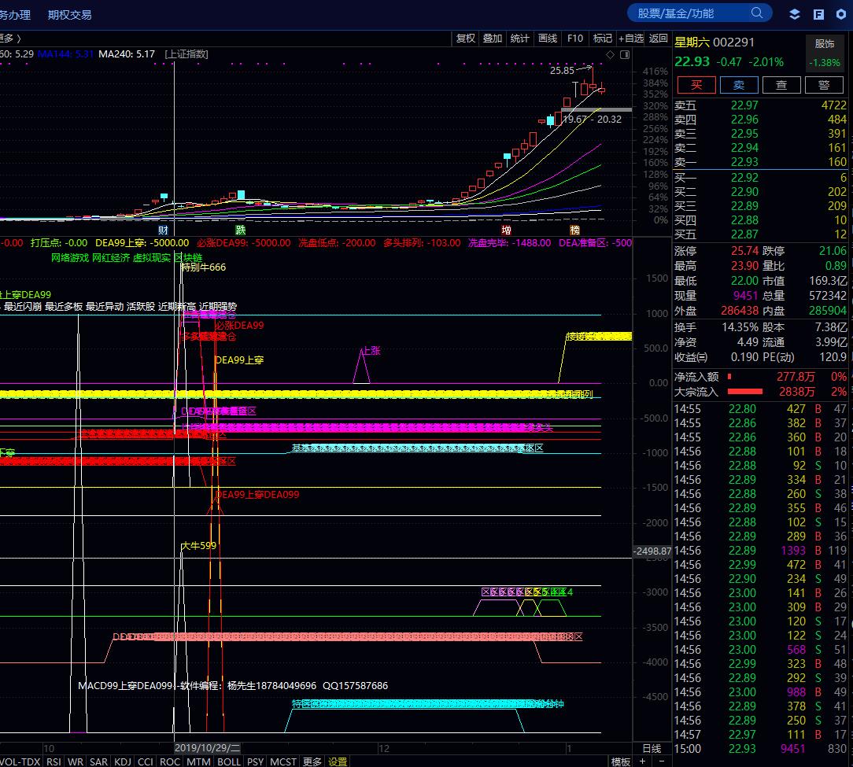The height and width of the screenshot is (767, 853).
Task: Click the diamond icon above the chart
Action: (x=610, y=54)
